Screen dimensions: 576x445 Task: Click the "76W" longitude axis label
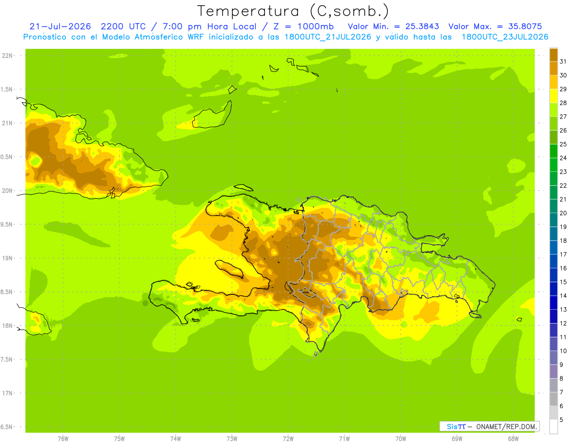point(63,439)
